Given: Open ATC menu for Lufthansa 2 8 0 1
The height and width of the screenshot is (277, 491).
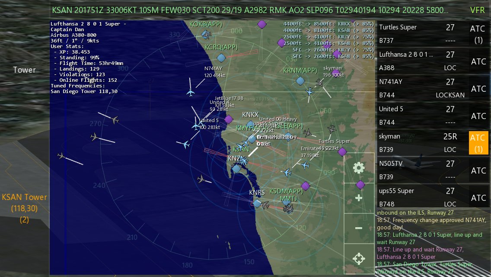Looking at the screenshot, I should pyautogui.click(x=478, y=61).
